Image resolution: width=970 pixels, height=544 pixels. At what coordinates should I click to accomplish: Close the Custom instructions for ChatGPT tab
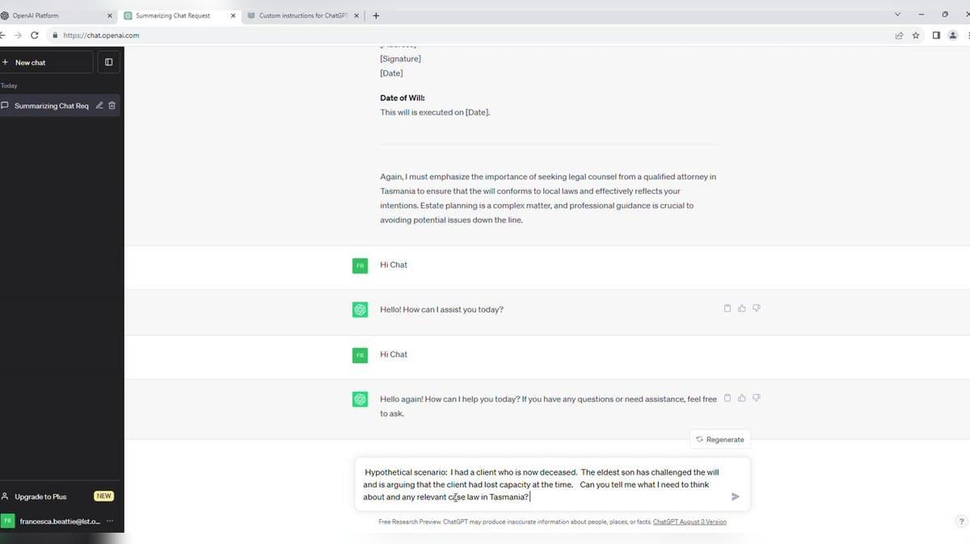(356, 15)
